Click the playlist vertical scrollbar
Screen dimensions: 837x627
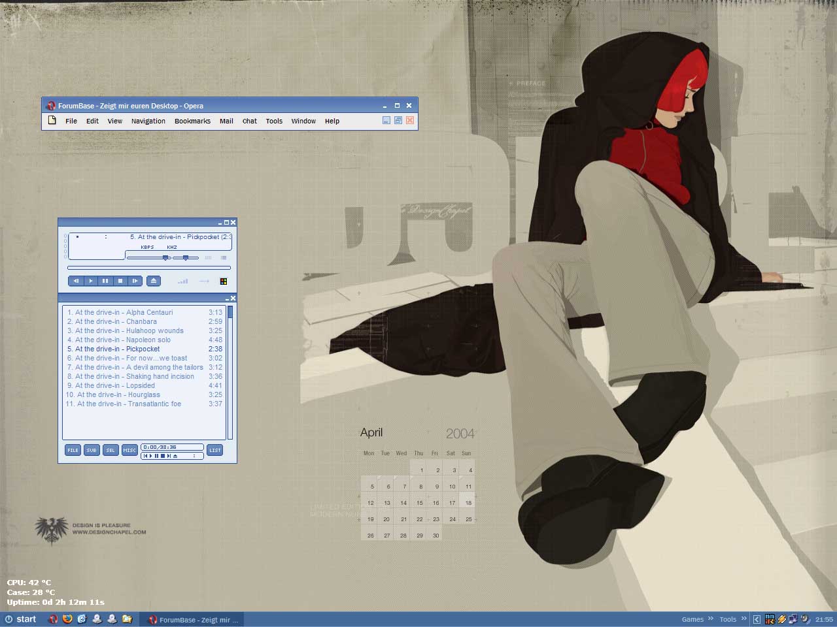click(x=230, y=372)
